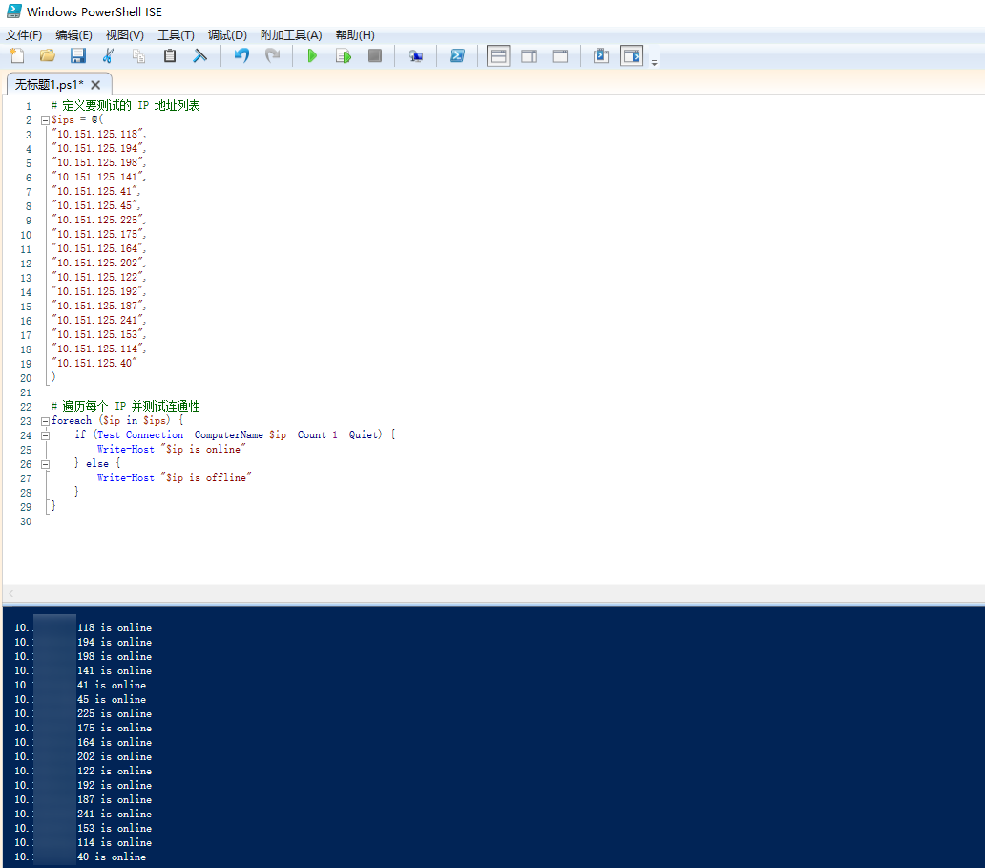Save the current script
Image resolution: width=985 pixels, height=868 pixels.
(78, 56)
